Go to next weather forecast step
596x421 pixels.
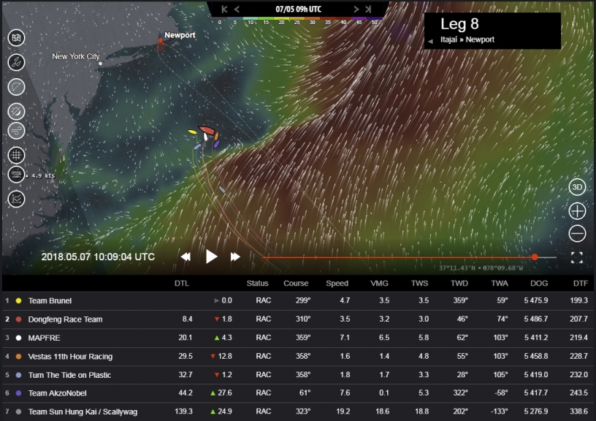[356, 9]
